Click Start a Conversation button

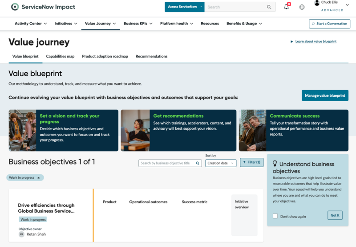tap(329, 24)
